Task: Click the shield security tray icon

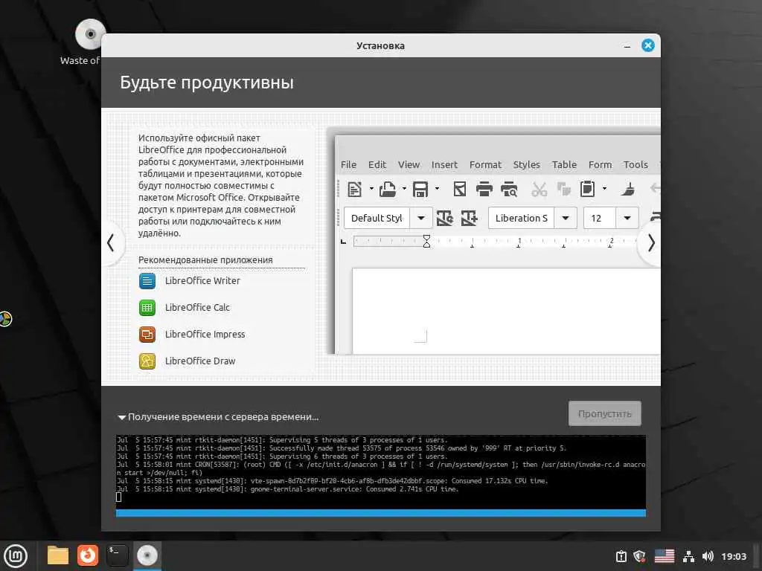Action: pyautogui.click(x=639, y=556)
